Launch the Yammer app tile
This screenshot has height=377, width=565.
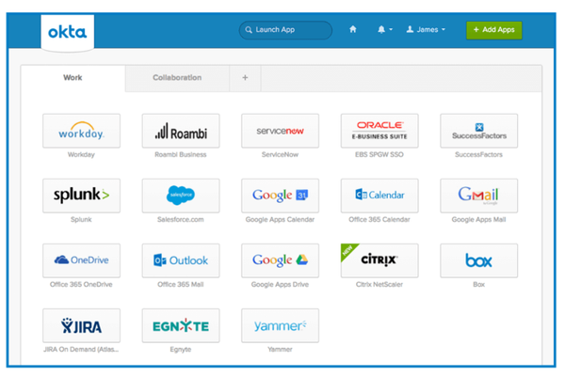[x=280, y=325]
